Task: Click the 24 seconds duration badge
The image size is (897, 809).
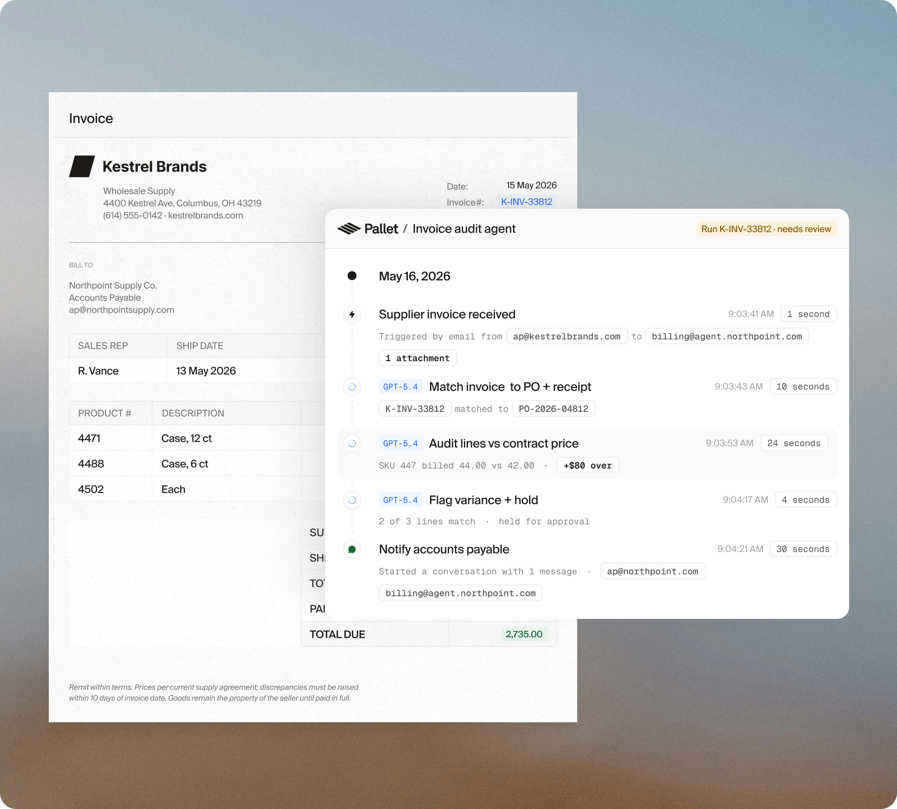Action: click(794, 443)
